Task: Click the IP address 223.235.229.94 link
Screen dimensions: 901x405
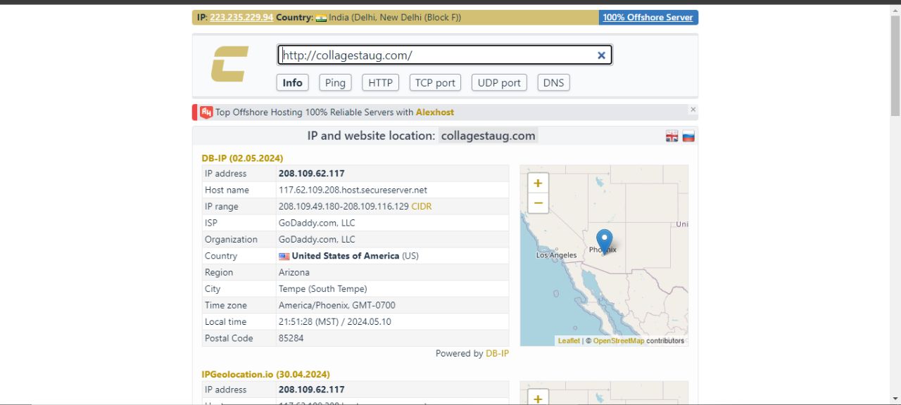Action: pyautogui.click(x=241, y=18)
